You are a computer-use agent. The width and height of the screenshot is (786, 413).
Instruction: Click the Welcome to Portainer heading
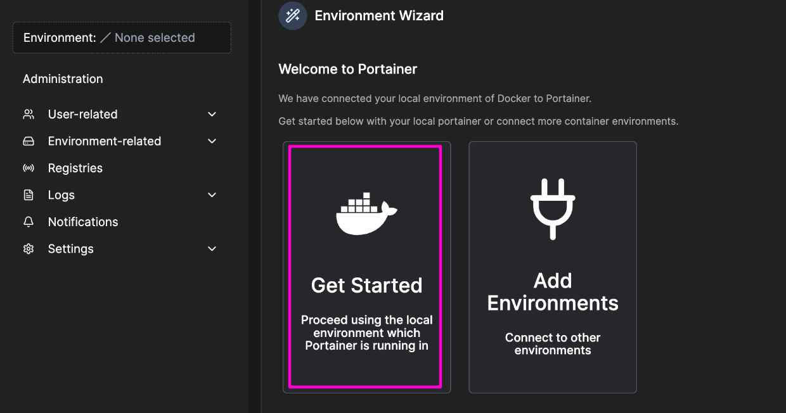point(348,69)
